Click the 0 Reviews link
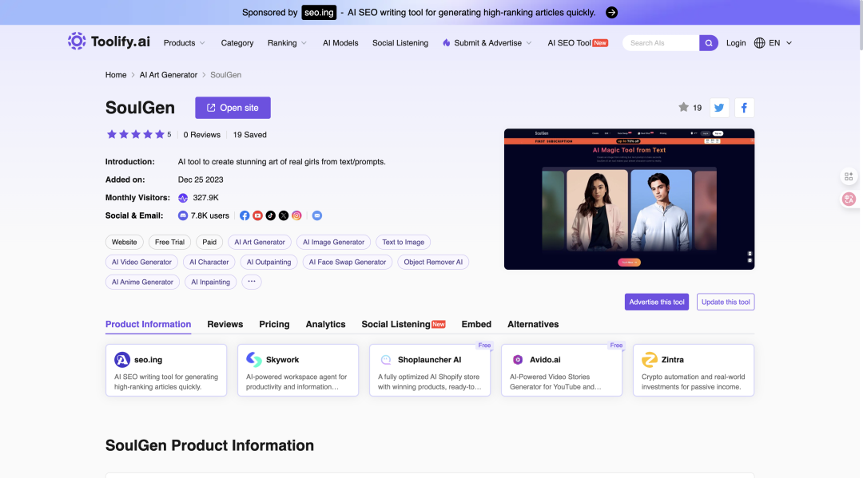Viewport: 863px width, 478px height. [x=201, y=135]
